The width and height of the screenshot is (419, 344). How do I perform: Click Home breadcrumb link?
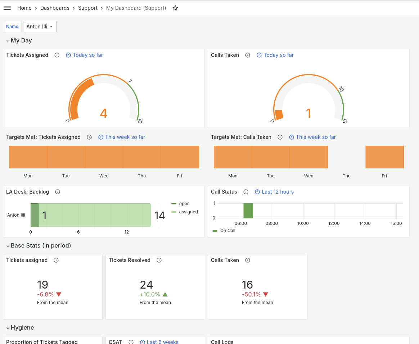tap(24, 8)
